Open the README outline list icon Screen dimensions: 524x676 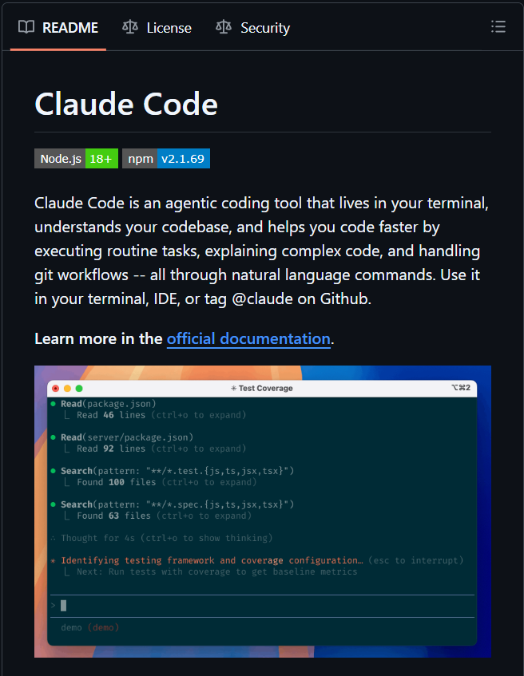click(x=498, y=26)
